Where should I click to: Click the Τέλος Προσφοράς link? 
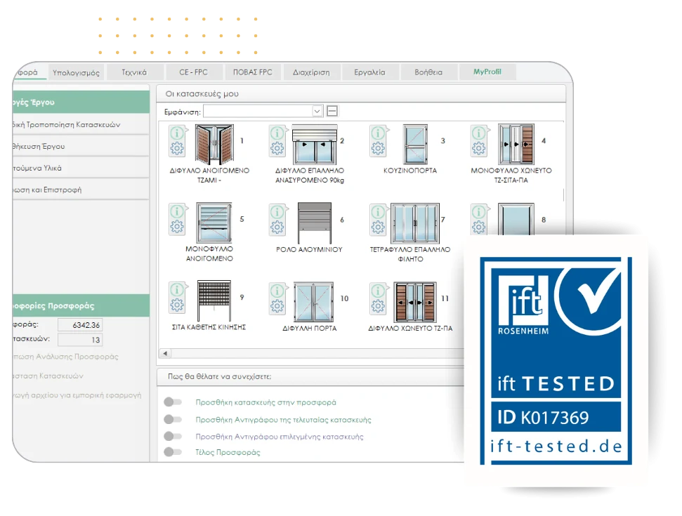pyautogui.click(x=228, y=452)
